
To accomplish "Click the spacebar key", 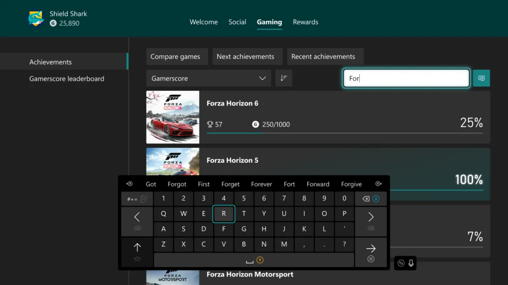I will (x=254, y=260).
